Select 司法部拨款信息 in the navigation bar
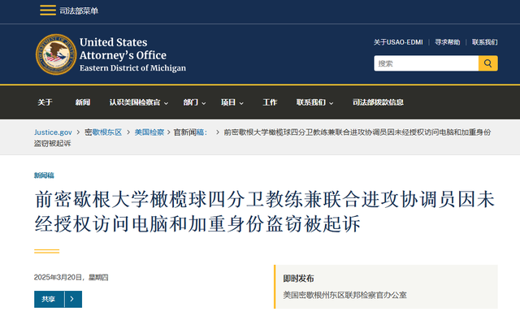520x329 pixels. point(378,102)
